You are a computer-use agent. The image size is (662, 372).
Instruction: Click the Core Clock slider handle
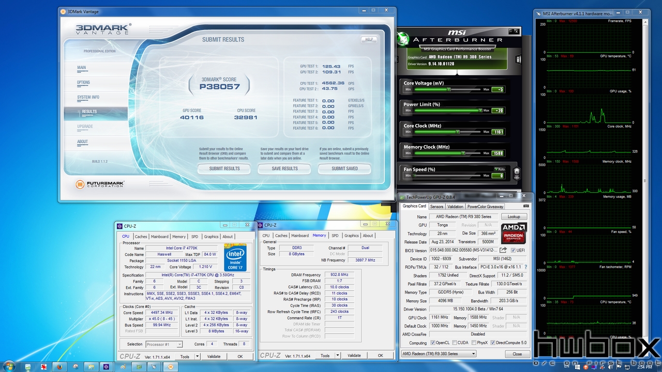pyautogui.click(x=458, y=132)
